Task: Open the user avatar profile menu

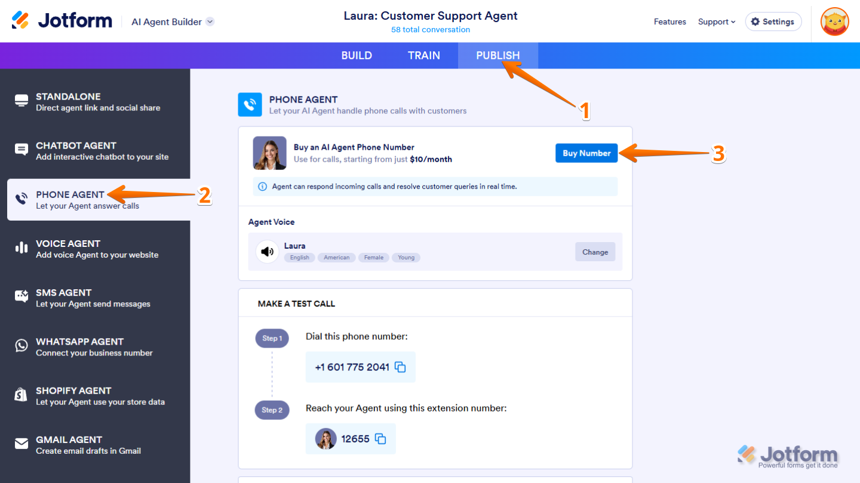Action: [x=835, y=21]
